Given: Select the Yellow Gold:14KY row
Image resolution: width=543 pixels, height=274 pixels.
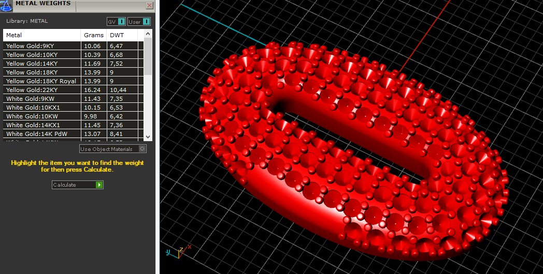Looking at the screenshot, I should click(73, 64).
